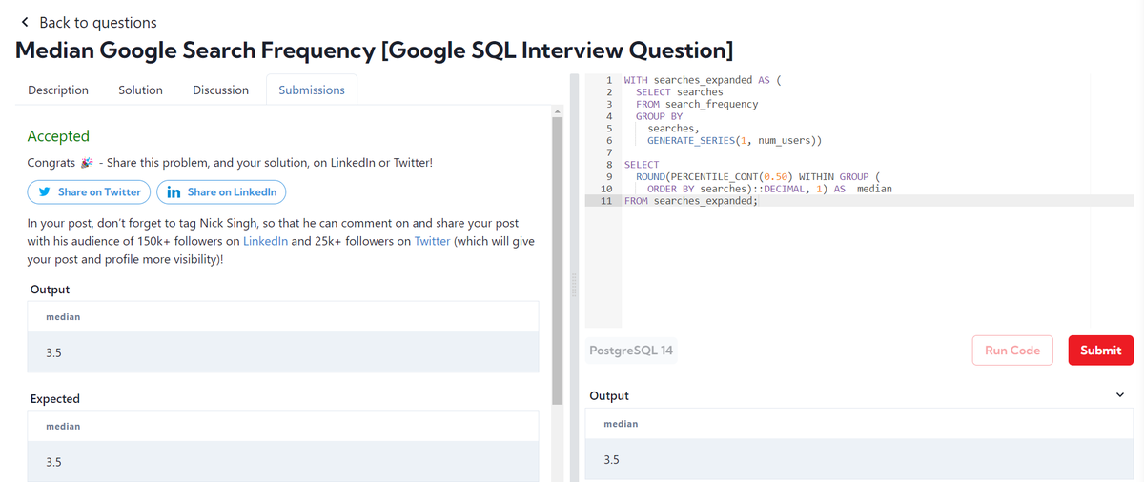Click the GROUP BY code line
1144x482 pixels.
coord(659,116)
